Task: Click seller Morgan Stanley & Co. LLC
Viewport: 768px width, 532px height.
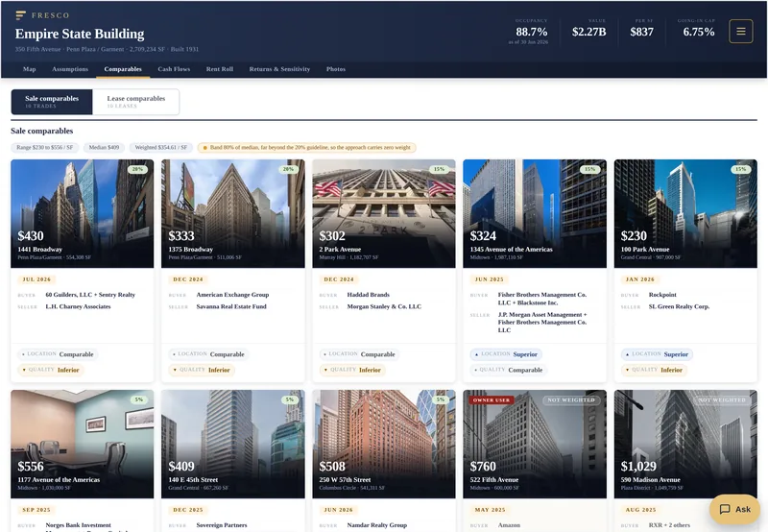Action: 384,306
